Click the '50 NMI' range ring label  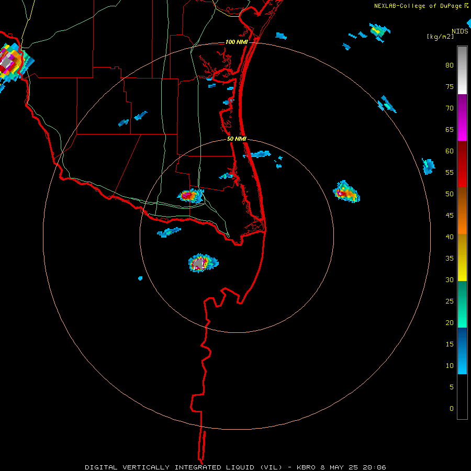click(x=237, y=139)
